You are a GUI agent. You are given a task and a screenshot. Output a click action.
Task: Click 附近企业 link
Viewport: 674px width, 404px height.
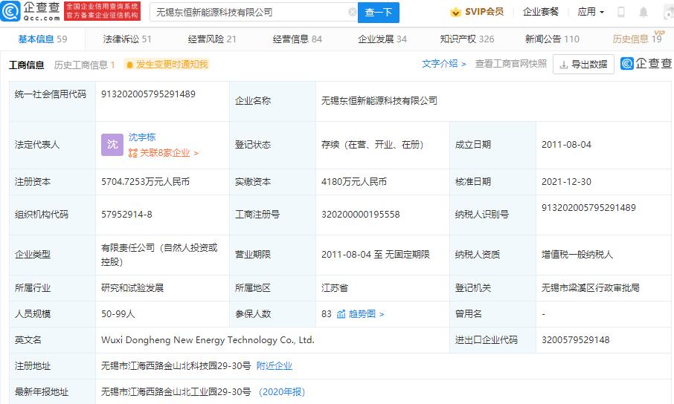[x=275, y=366]
